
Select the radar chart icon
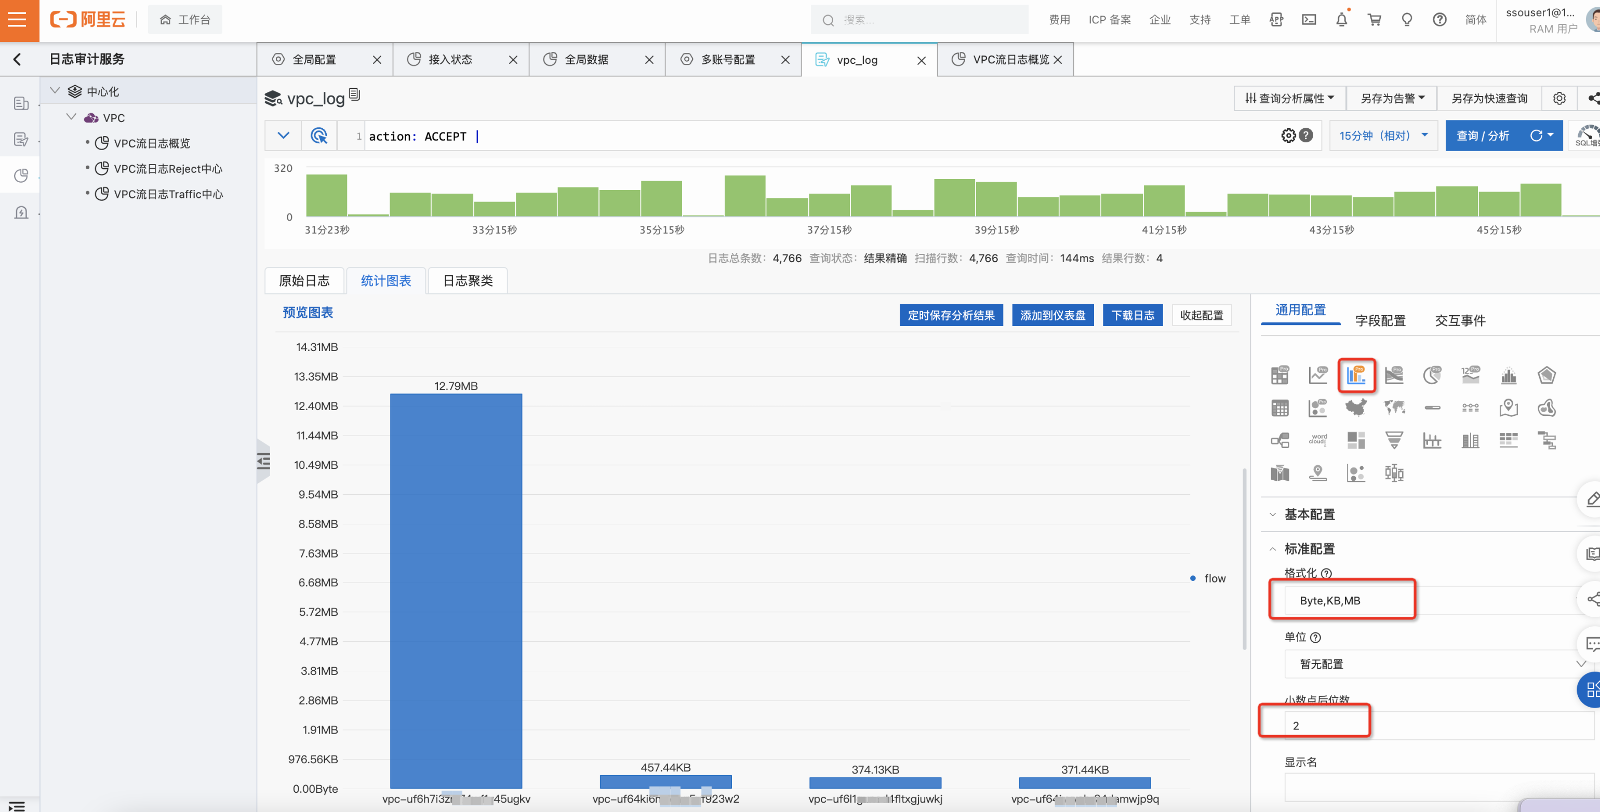click(x=1546, y=375)
